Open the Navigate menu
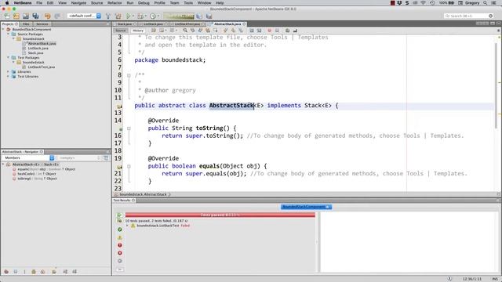 pos(78,3)
